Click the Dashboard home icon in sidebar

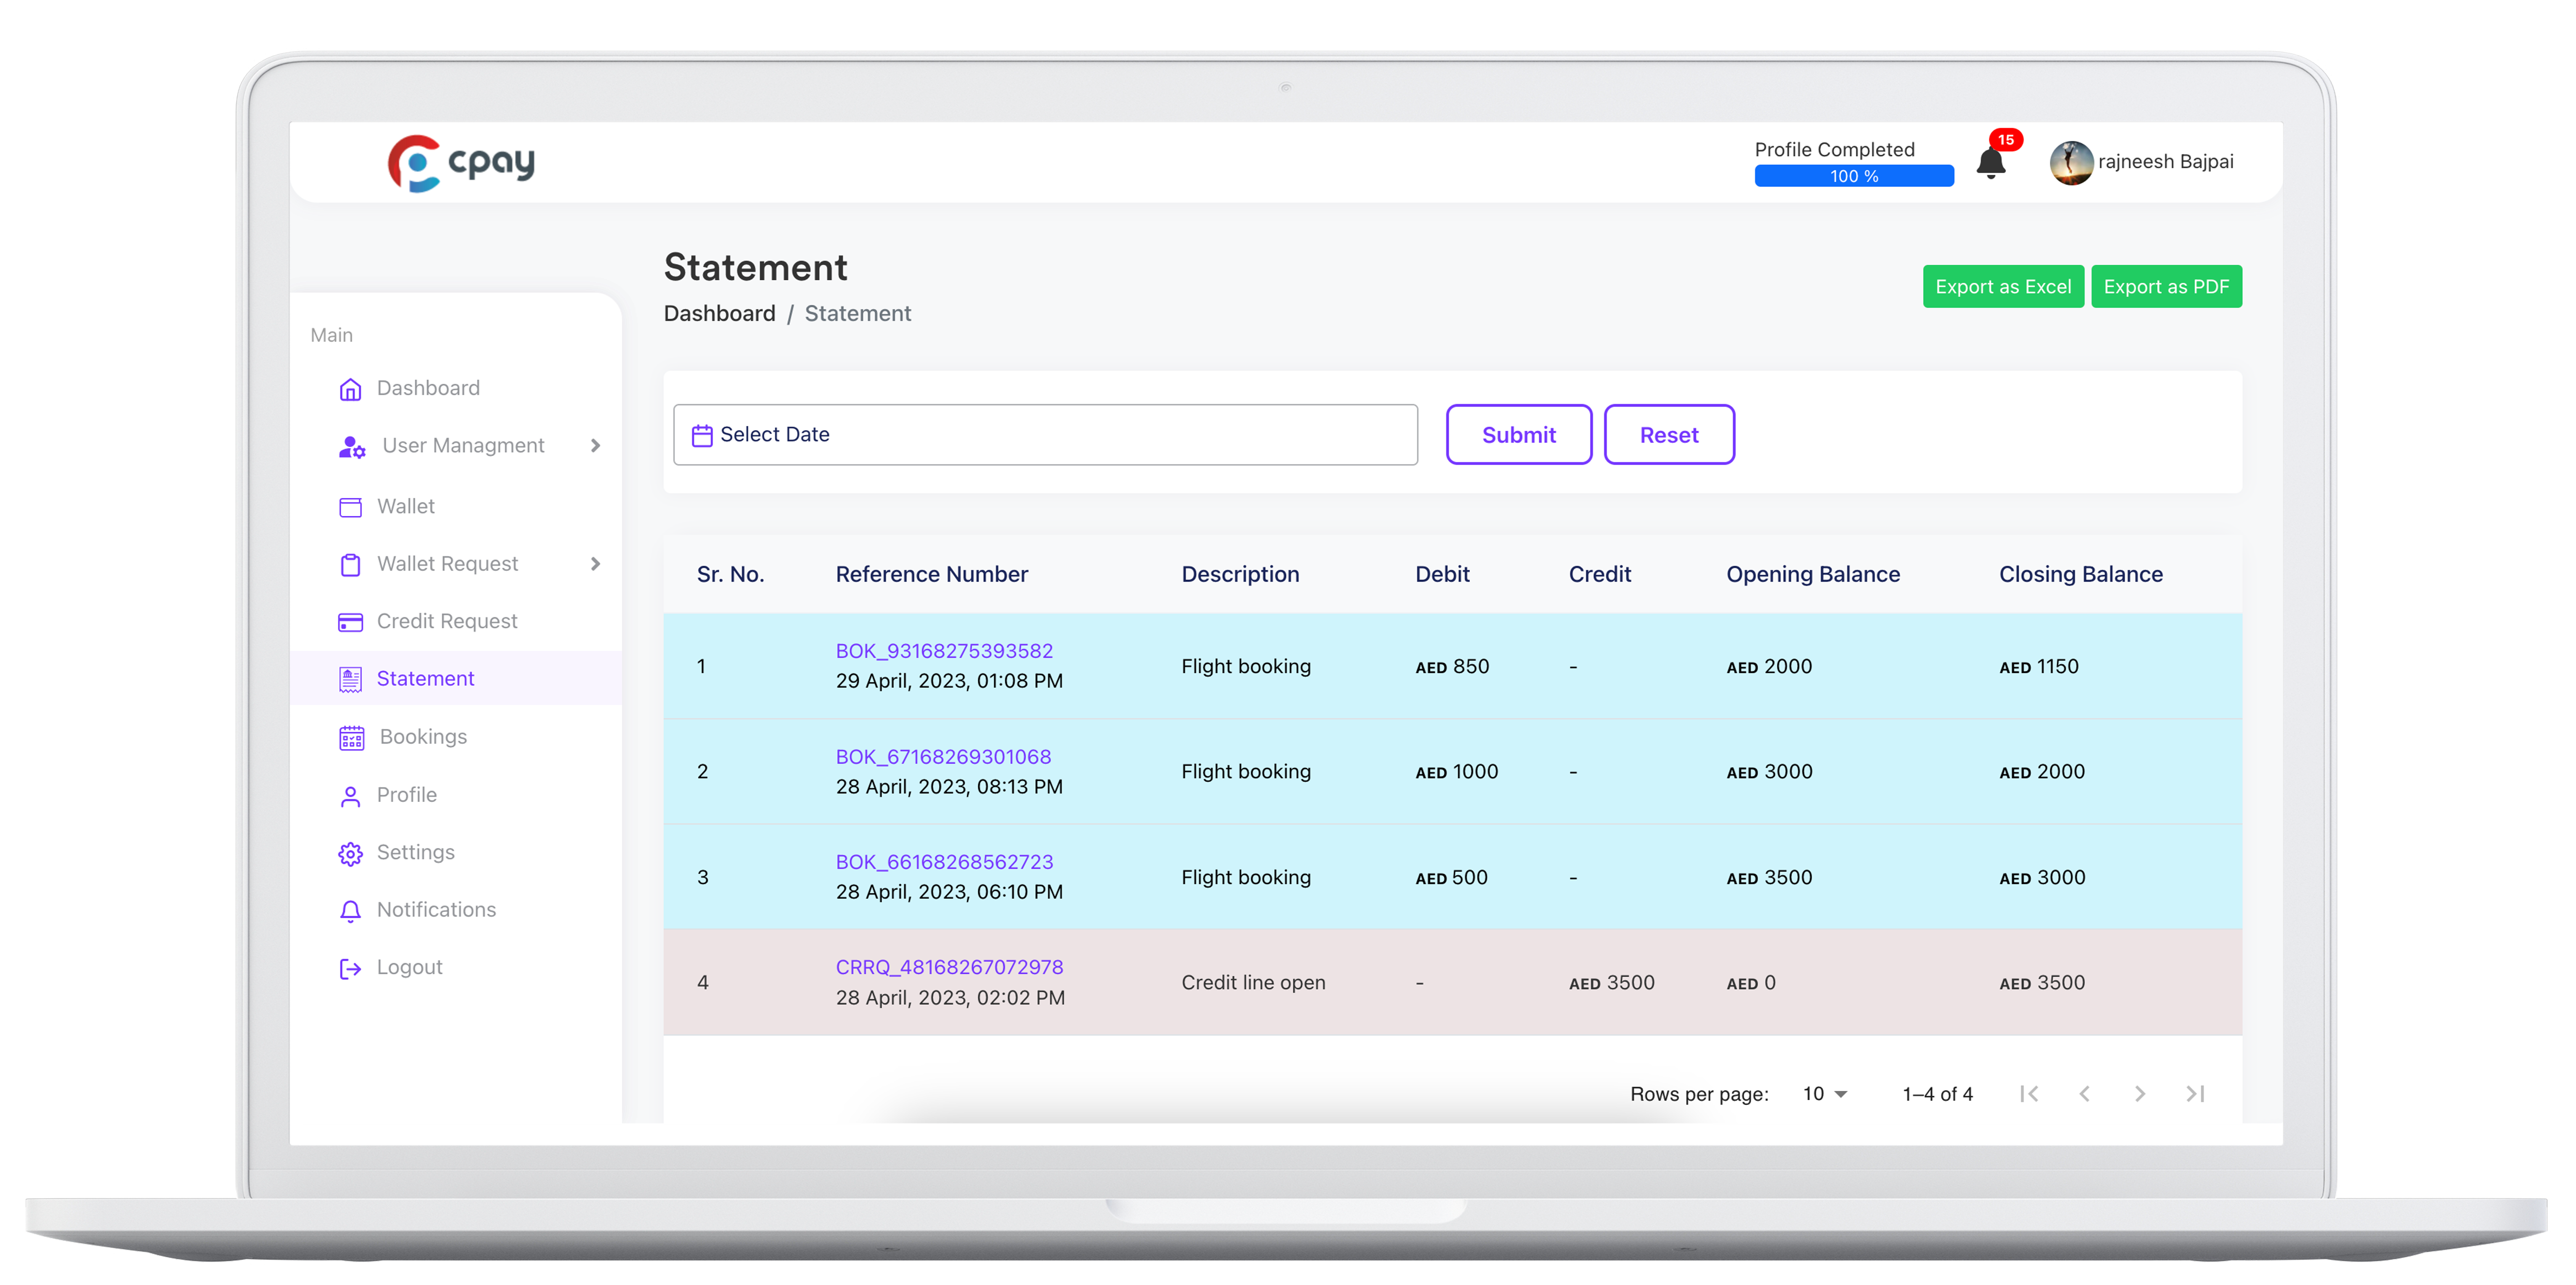(x=350, y=389)
